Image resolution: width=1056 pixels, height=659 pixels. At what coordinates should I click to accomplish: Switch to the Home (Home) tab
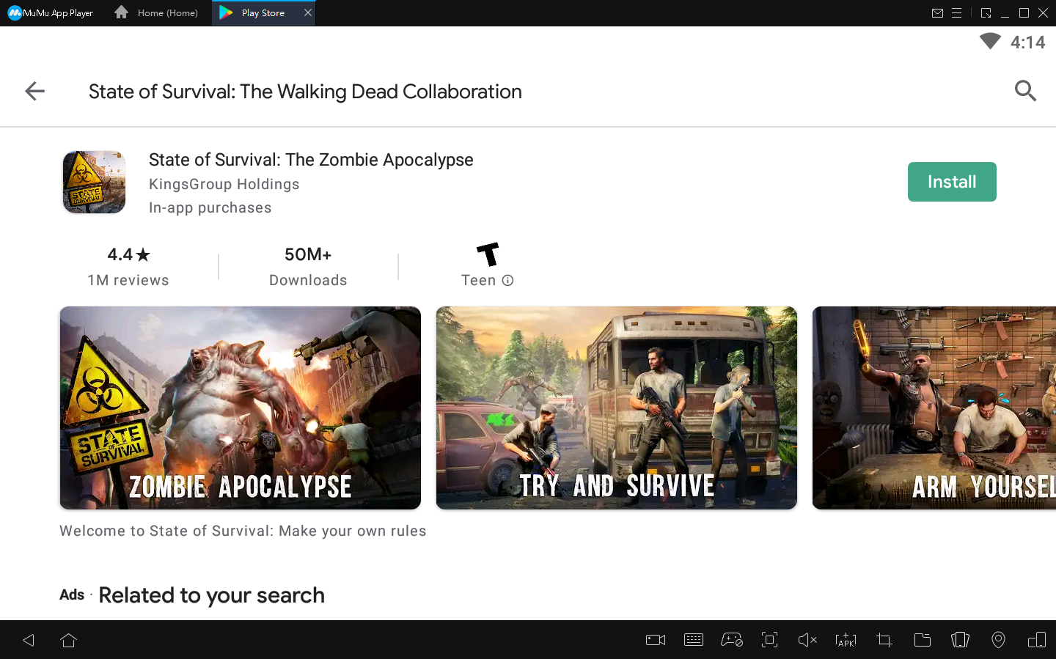(x=157, y=12)
